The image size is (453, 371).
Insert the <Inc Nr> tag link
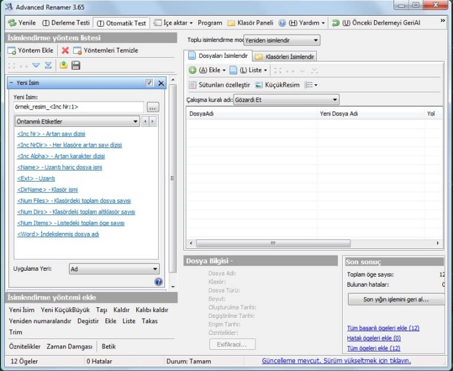(51, 134)
